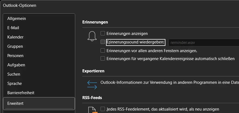The image size is (239, 113).
Task: Click the reminder.wav sound file field
Action: [203, 43]
